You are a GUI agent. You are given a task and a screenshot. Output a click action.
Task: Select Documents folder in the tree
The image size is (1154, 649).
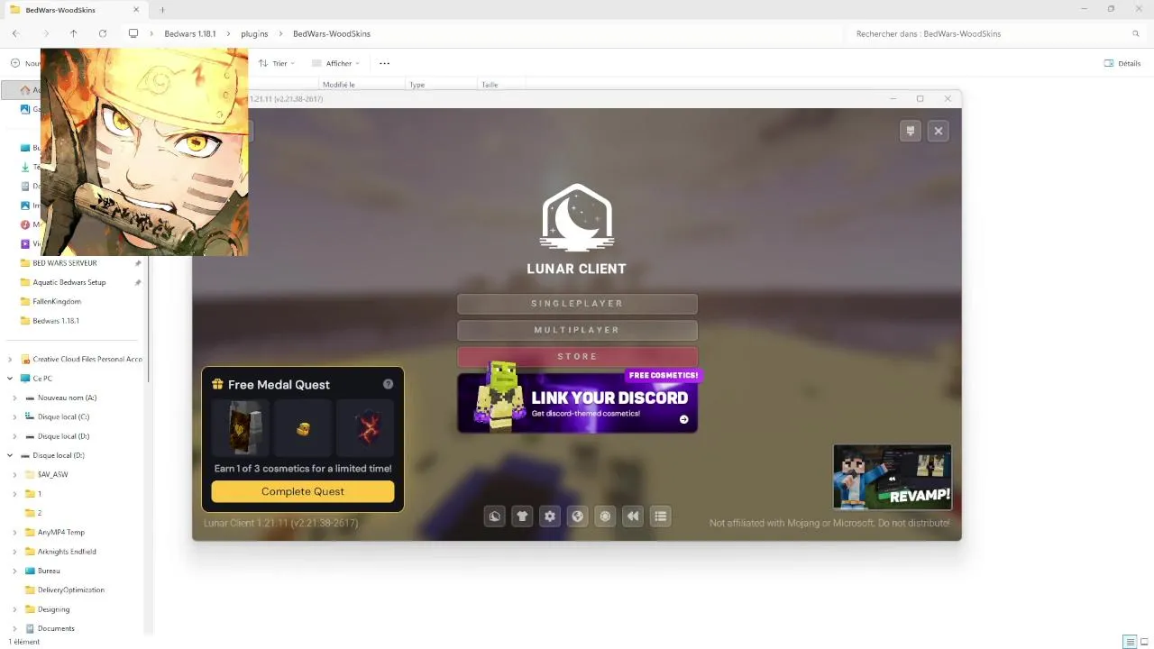click(56, 628)
